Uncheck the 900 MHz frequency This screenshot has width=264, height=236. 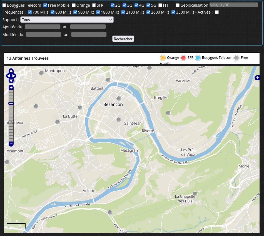[75, 12]
